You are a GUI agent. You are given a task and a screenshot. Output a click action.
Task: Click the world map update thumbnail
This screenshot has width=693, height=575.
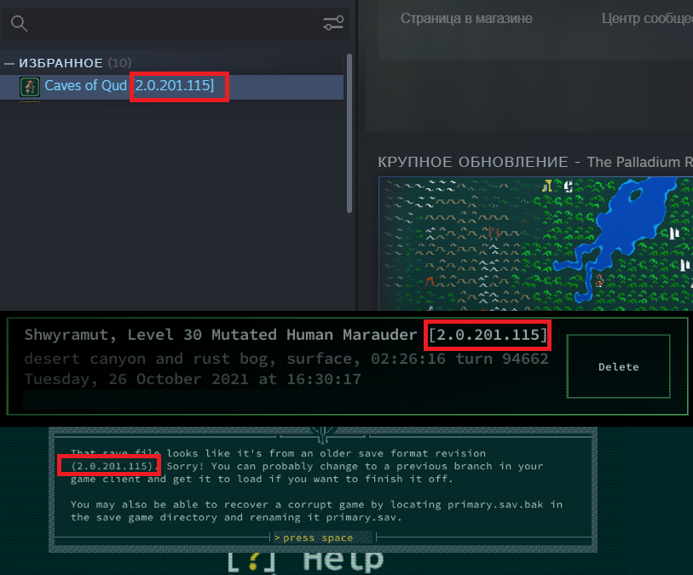pyautogui.click(x=535, y=244)
